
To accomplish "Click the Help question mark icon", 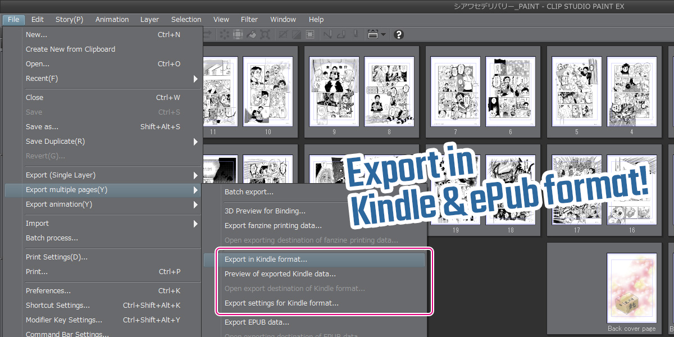I will point(399,34).
